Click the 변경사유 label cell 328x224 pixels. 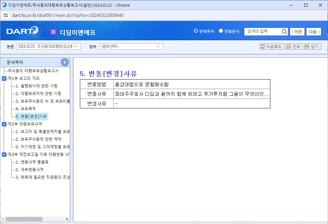(x=97, y=104)
